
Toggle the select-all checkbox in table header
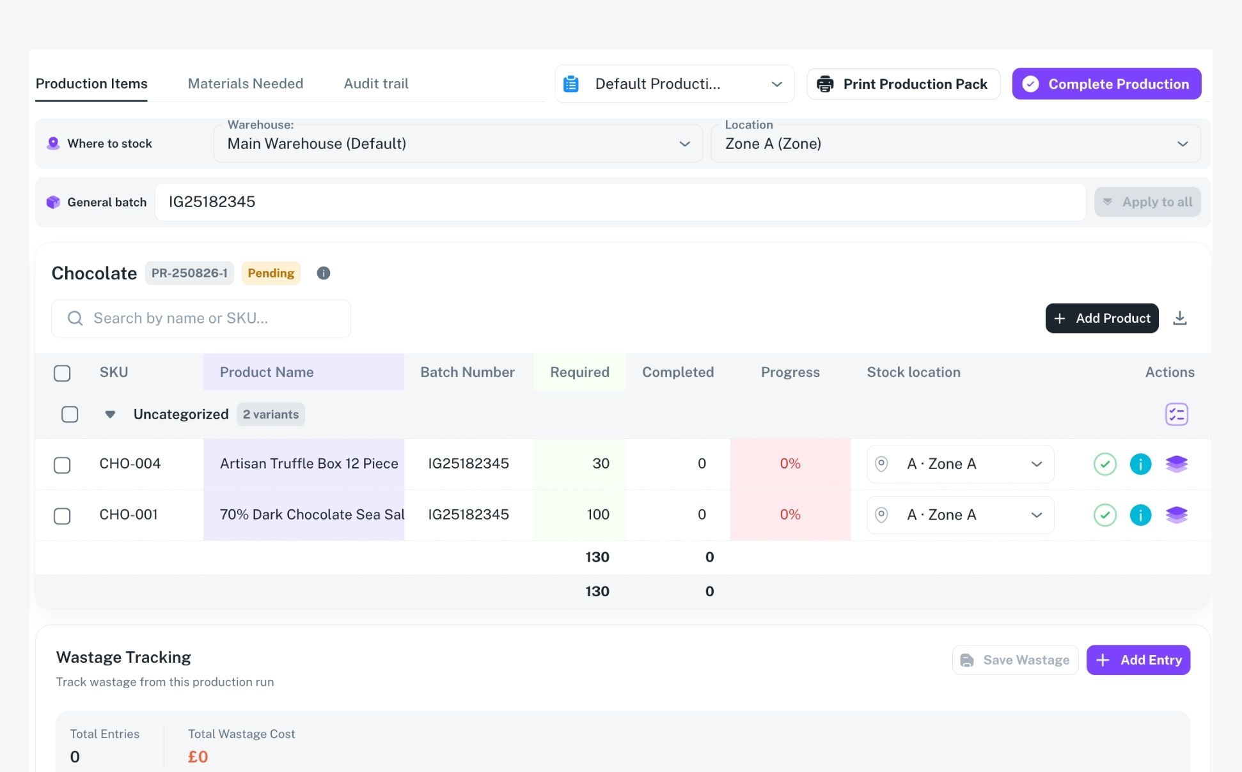pos(62,373)
